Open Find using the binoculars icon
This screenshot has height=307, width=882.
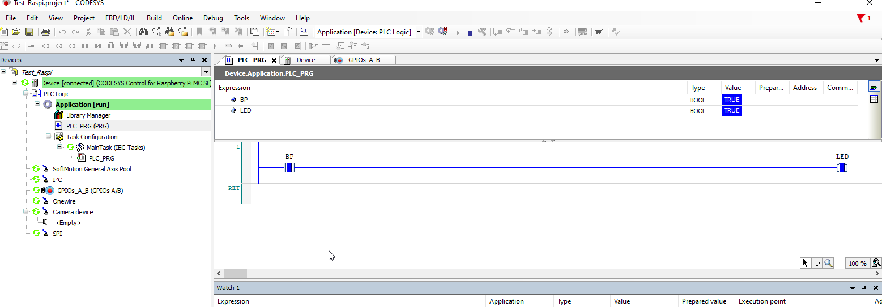[143, 32]
